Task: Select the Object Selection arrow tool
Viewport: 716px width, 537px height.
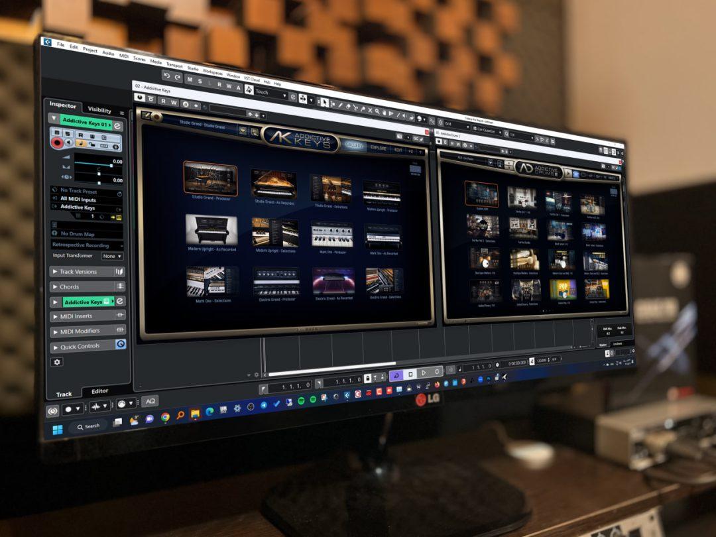Action: click(x=324, y=102)
